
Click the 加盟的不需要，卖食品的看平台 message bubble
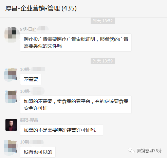point(76,105)
